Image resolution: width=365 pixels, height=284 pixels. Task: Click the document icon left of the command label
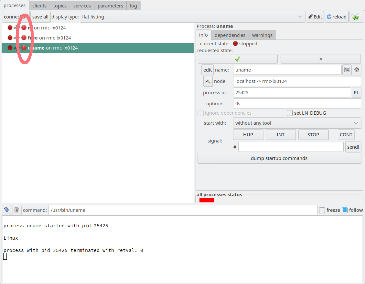(17, 210)
